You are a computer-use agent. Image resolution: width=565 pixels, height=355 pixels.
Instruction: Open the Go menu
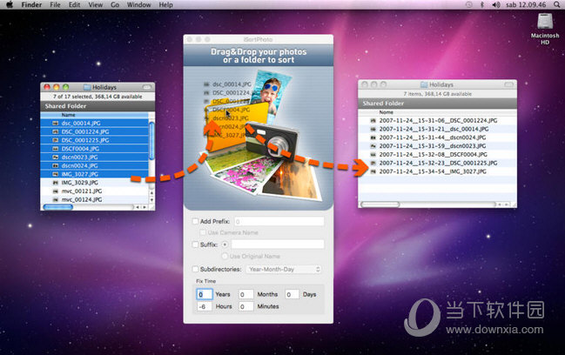(x=115, y=4)
